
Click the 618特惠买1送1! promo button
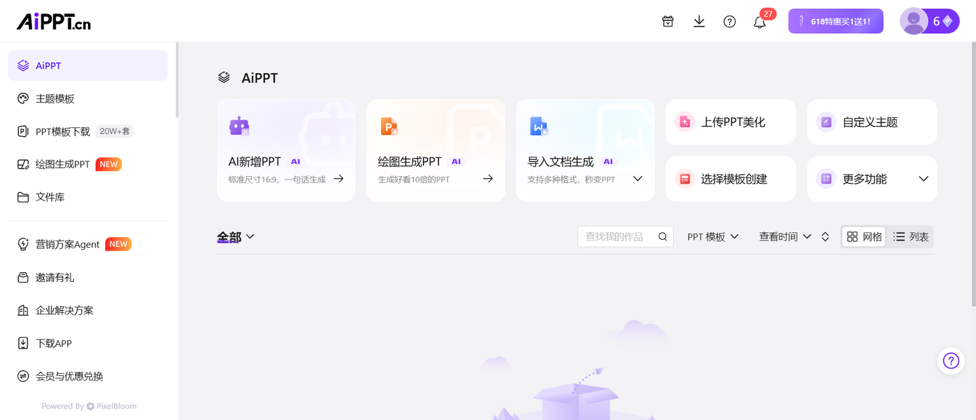pyautogui.click(x=835, y=21)
